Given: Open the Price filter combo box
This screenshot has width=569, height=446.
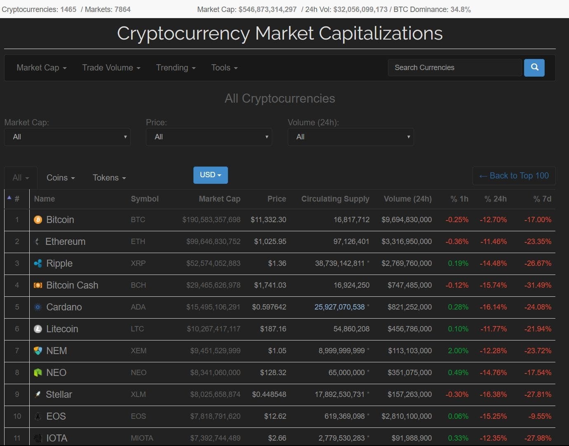Looking at the screenshot, I should click(x=209, y=137).
